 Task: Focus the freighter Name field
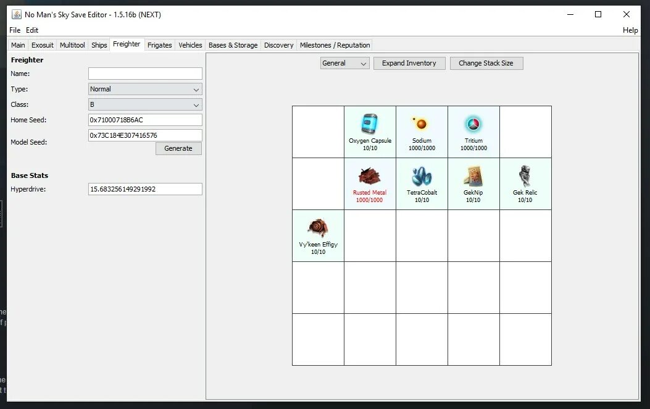[x=145, y=74]
